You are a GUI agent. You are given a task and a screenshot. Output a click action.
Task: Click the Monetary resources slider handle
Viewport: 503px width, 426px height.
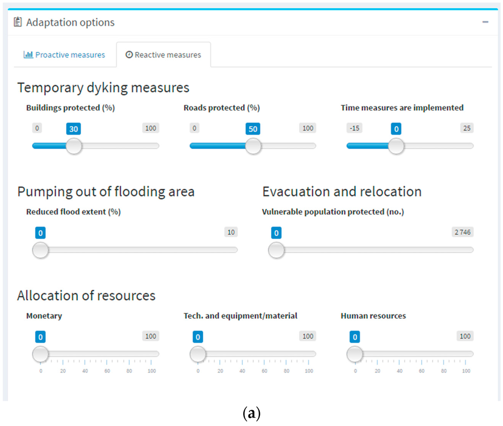40,354
